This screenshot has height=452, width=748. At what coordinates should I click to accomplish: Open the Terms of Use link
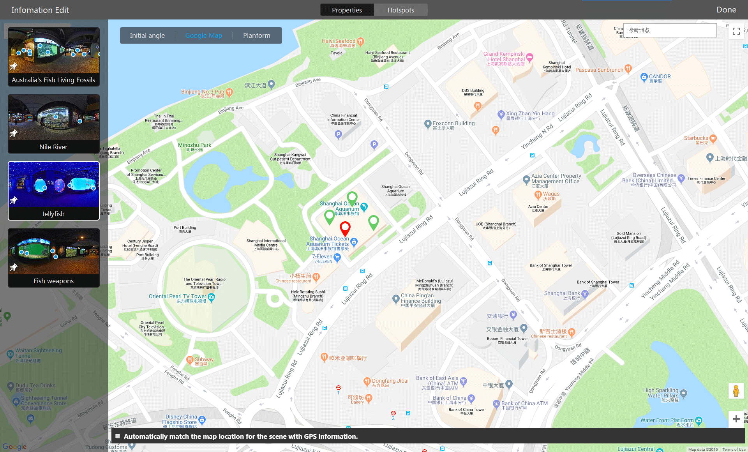734,449
